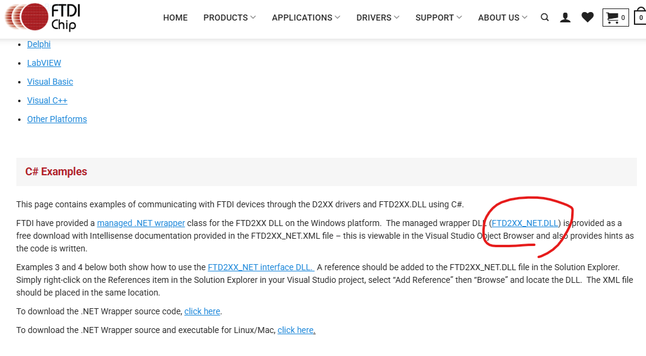
Task: Open the search magnifier icon
Action: tap(545, 18)
